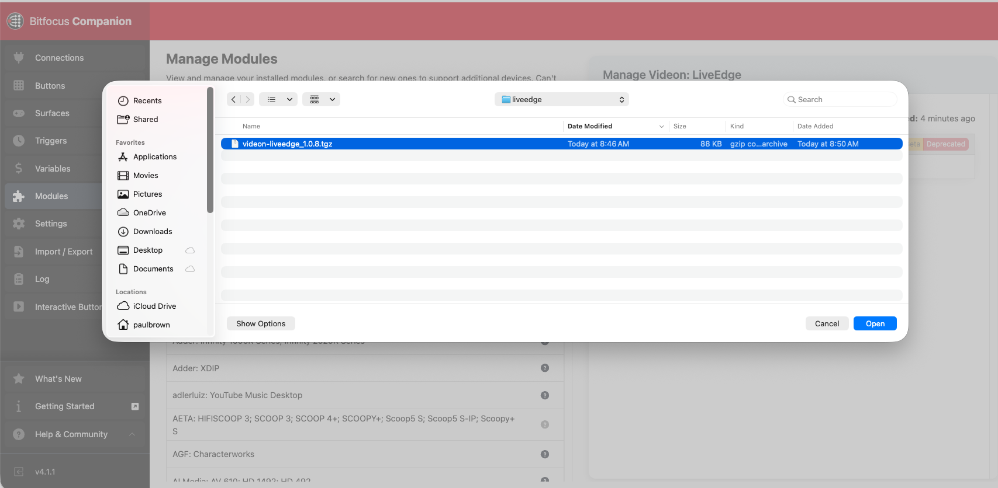
Task: Select Recents in file dialog sidebar
Action: [x=147, y=100]
